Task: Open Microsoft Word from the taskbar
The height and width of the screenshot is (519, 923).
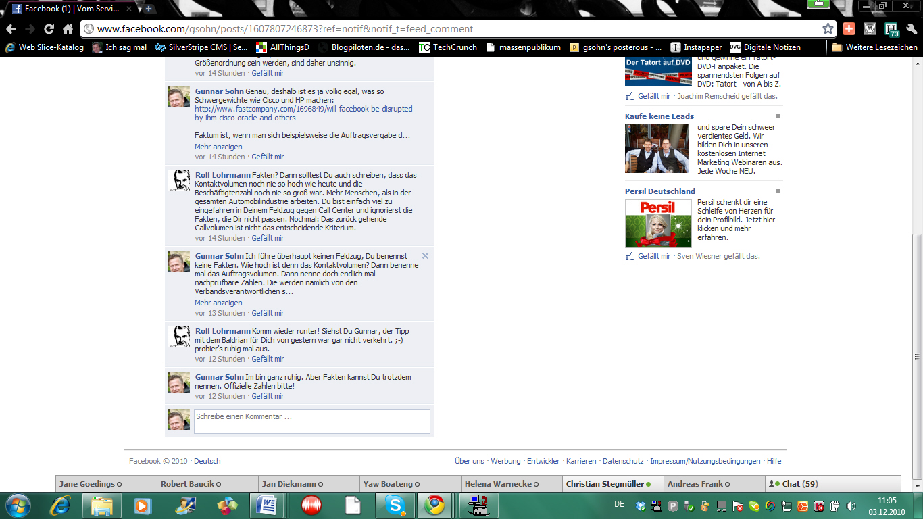Action: (267, 505)
